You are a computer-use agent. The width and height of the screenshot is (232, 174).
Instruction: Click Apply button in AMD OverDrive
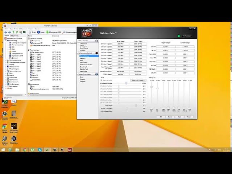179,117
